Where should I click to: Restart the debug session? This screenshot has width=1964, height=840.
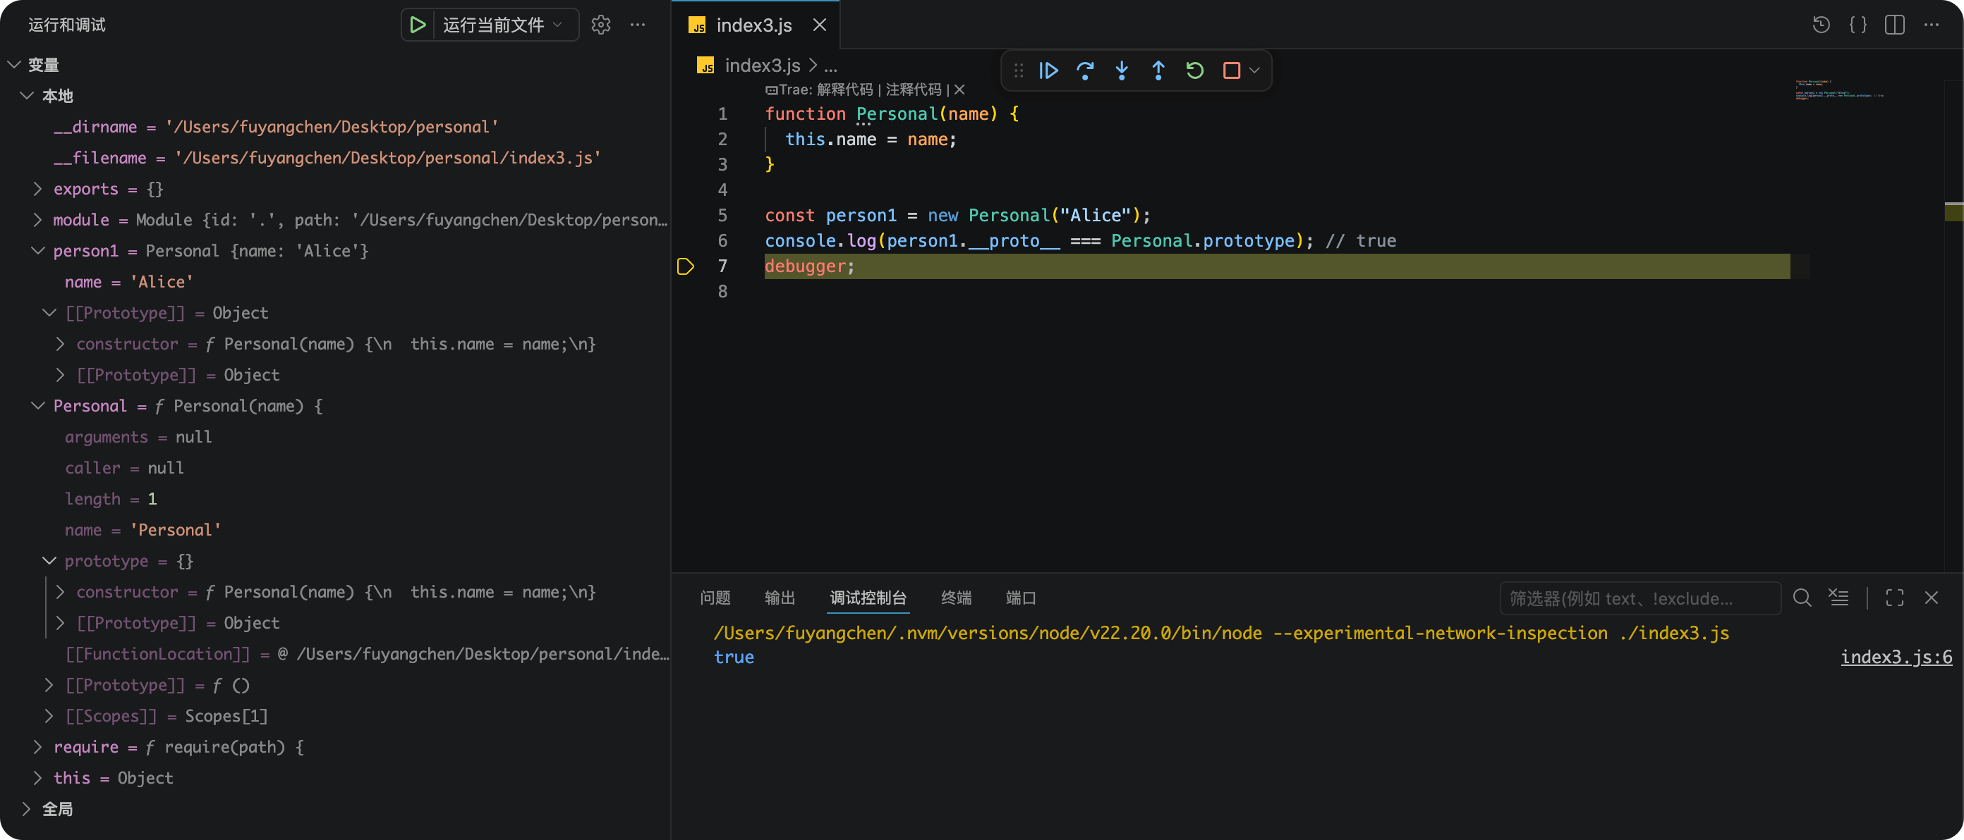(1195, 71)
